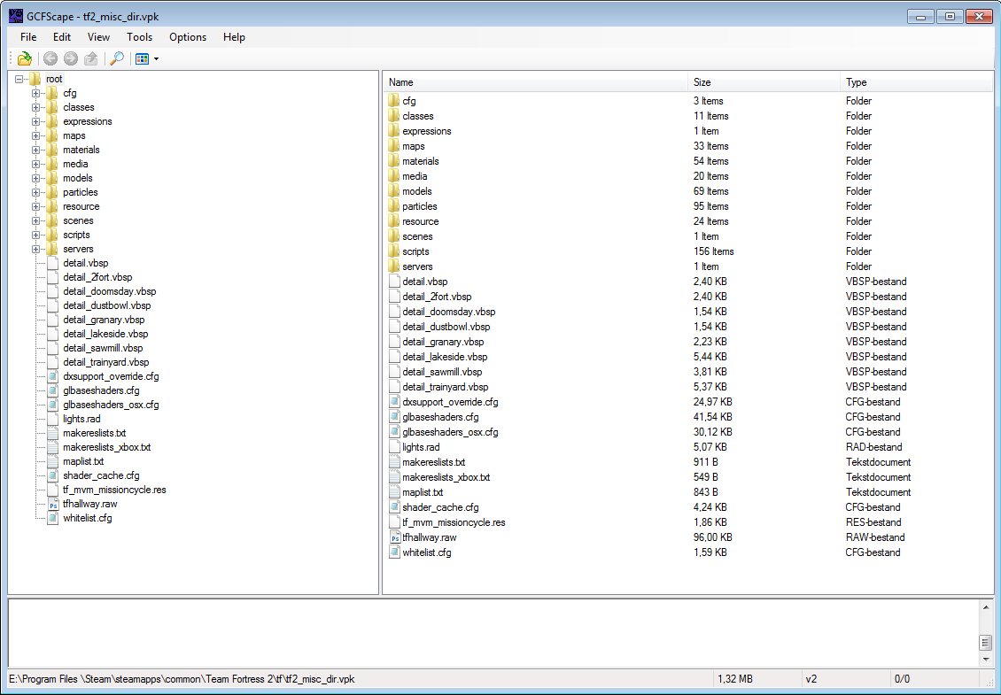The height and width of the screenshot is (695, 1001).
Task: Select detail_doomsday.vbsp in the tree
Action: pyautogui.click(x=109, y=291)
